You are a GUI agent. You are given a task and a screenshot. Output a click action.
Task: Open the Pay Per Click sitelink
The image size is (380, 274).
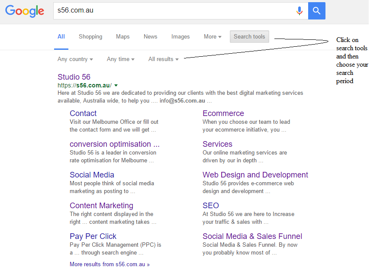(93, 236)
